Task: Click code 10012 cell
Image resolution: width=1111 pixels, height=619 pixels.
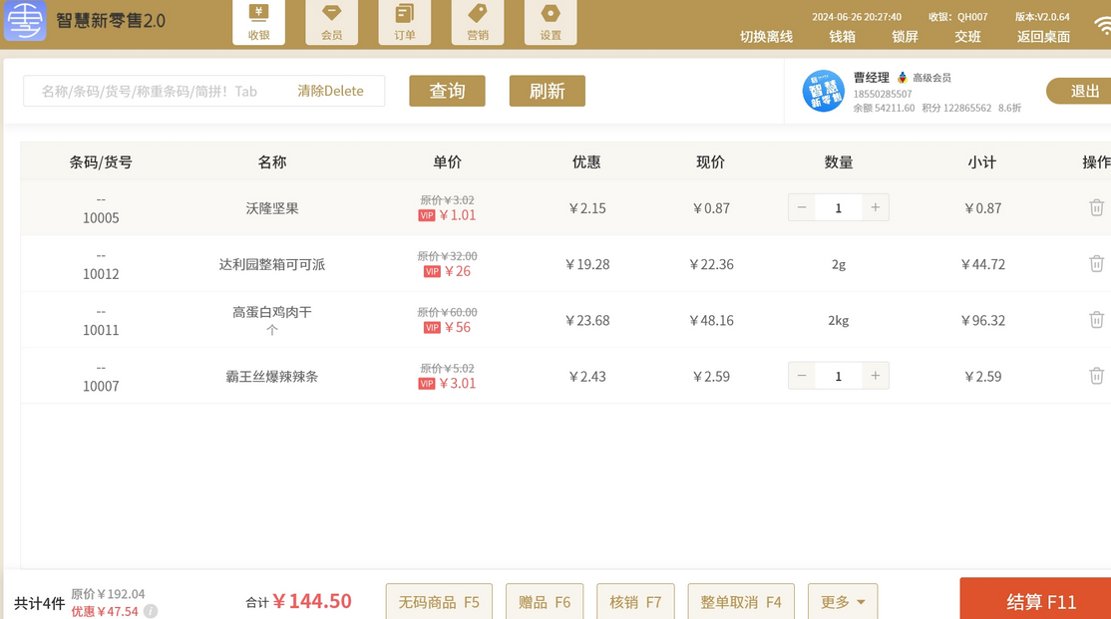Action: [x=101, y=273]
